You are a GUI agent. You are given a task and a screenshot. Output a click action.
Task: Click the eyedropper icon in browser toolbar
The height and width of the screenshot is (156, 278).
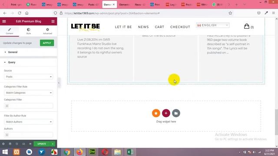click(266, 13)
